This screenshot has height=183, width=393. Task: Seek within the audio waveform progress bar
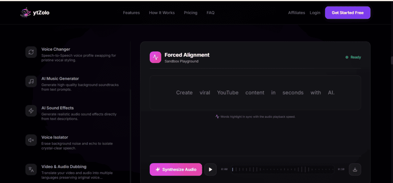point(282,170)
